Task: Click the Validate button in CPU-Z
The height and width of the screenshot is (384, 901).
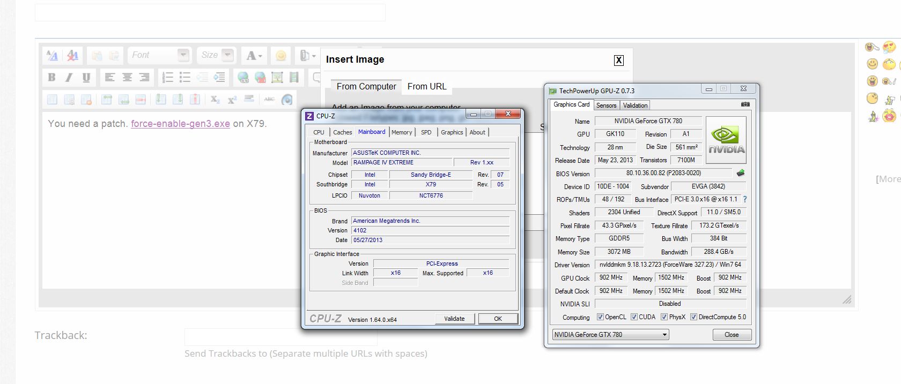Action: tap(454, 319)
